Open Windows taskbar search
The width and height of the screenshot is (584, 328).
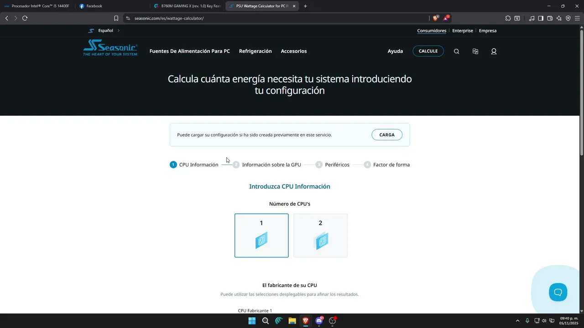[x=266, y=321]
